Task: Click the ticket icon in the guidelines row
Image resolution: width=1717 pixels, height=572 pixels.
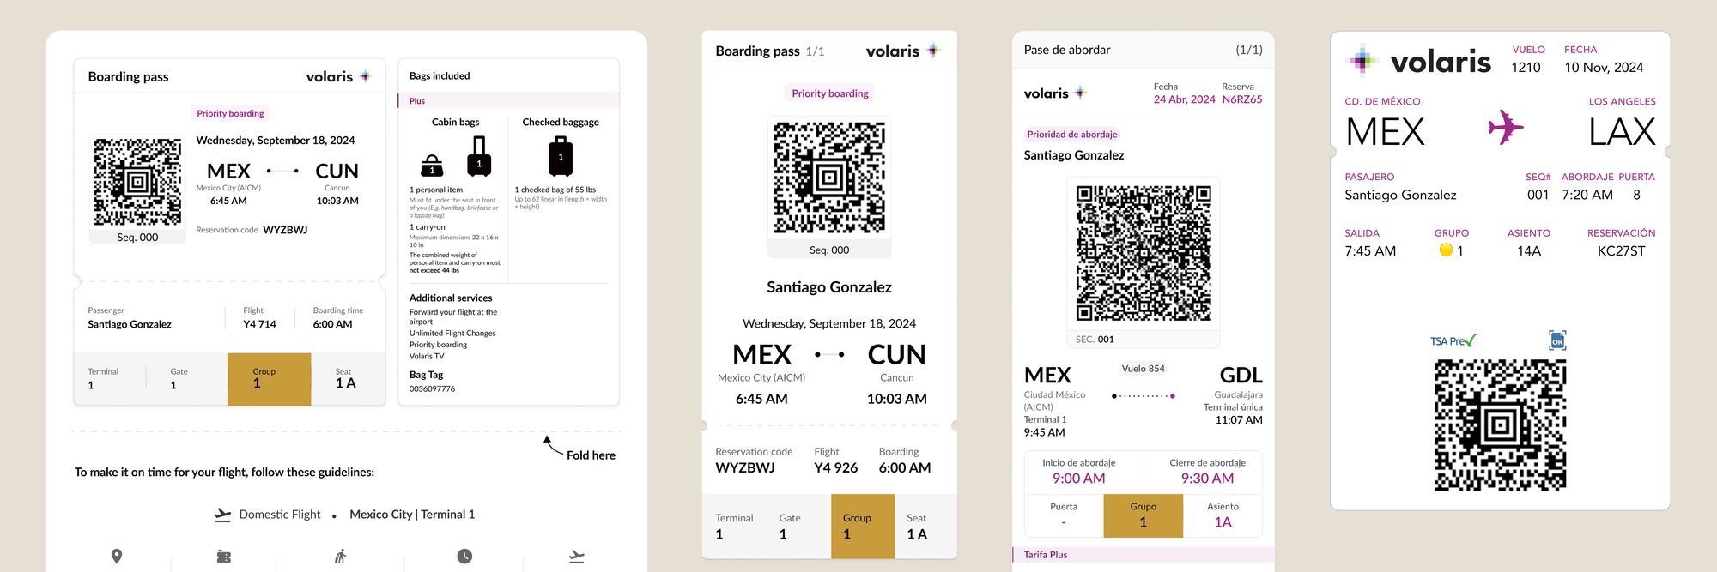Action: pyautogui.click(x=224, y=557)
